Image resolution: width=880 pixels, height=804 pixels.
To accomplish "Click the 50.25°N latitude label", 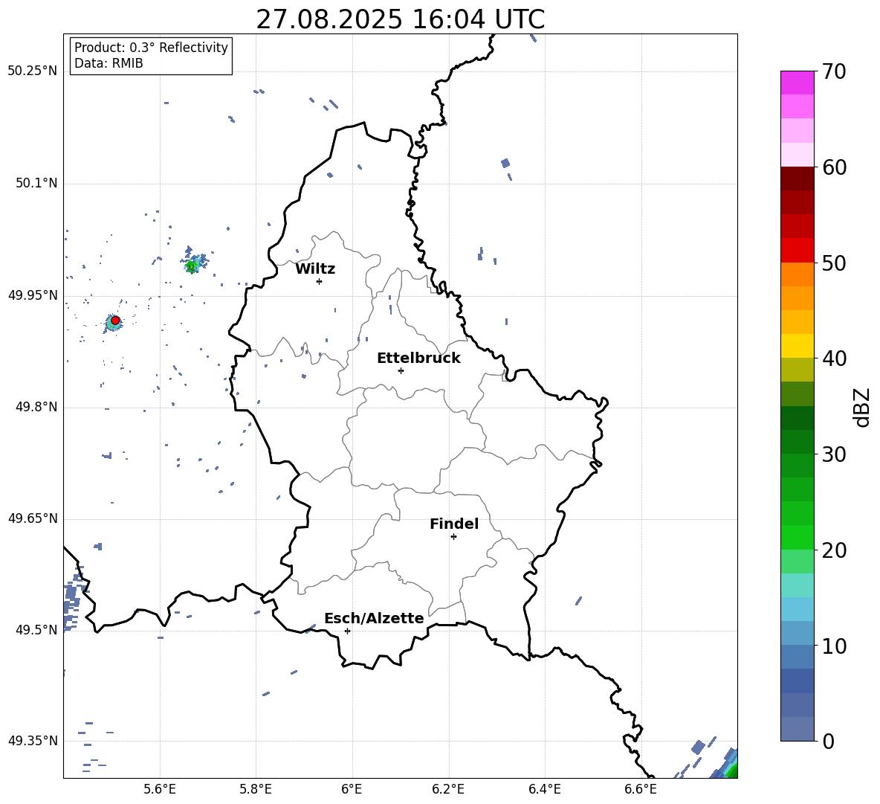I will click(x=33, y=71).
